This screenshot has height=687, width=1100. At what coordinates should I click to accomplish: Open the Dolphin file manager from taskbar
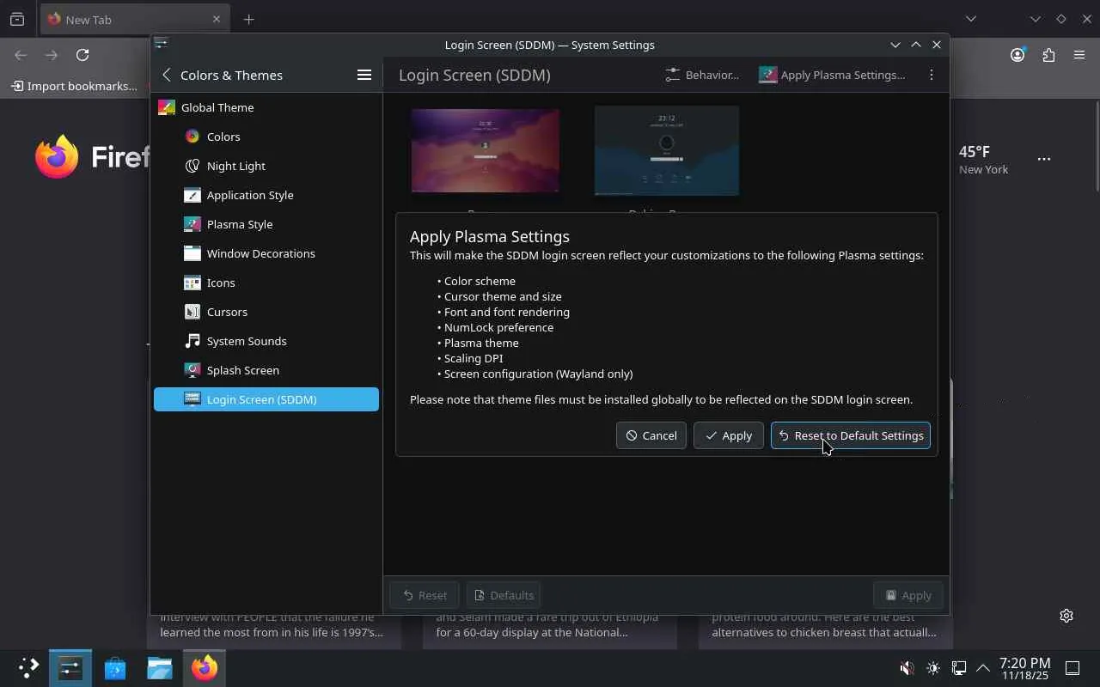[x=160, y=667]
